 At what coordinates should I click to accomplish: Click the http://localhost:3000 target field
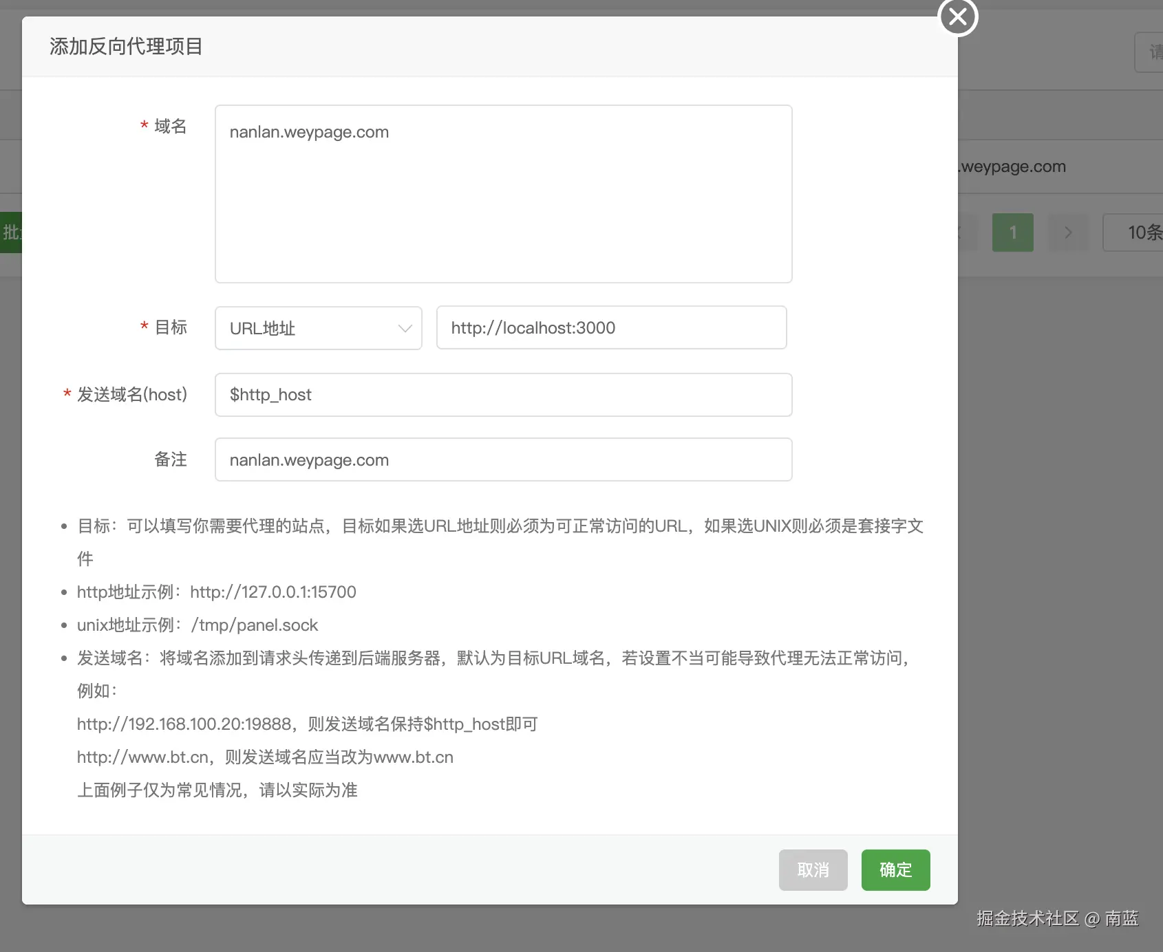(x=612, y=327)
